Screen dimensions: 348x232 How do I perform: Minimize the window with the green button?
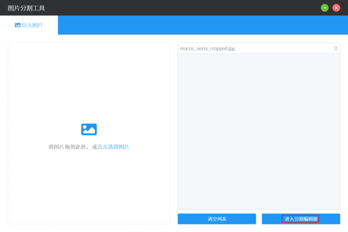click(x=325, y=8)
